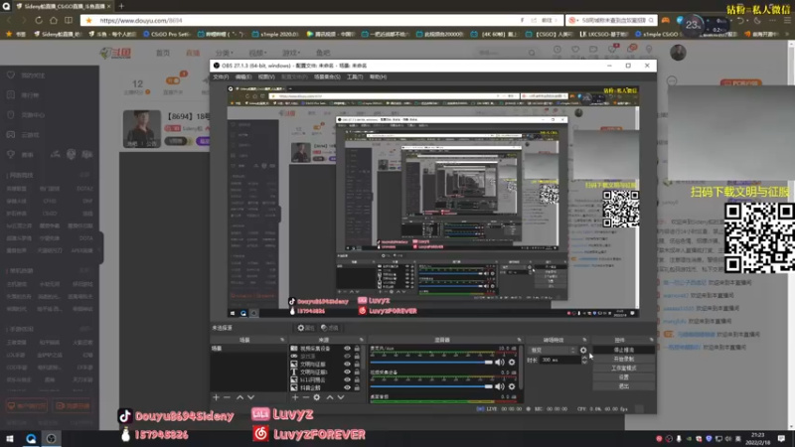Hide the 文明与征服2 text source
Viewport: 795px width, 447px height.
[x=347, y=372]
